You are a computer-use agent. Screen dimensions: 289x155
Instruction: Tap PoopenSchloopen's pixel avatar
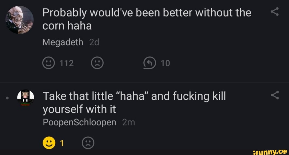[26, 97]
